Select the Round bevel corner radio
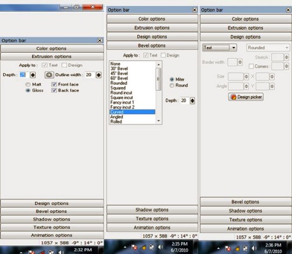This screenshot has width=292, height=254. 172,85
